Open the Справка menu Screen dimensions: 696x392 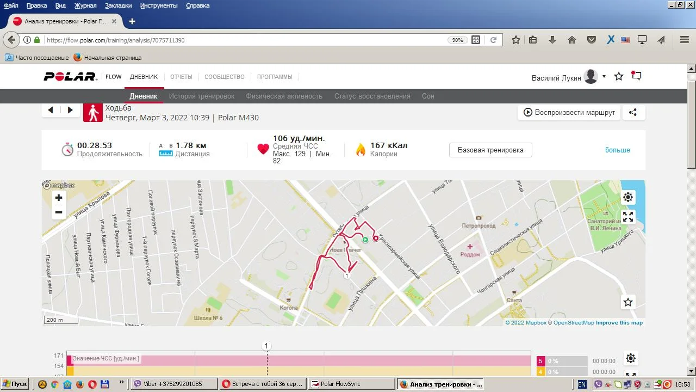198,5
